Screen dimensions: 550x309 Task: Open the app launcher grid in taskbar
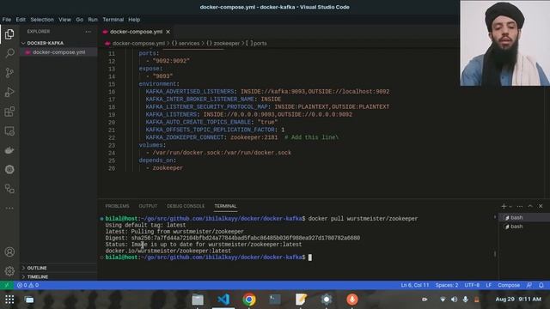pyautogui.click(x=9, y=300)
